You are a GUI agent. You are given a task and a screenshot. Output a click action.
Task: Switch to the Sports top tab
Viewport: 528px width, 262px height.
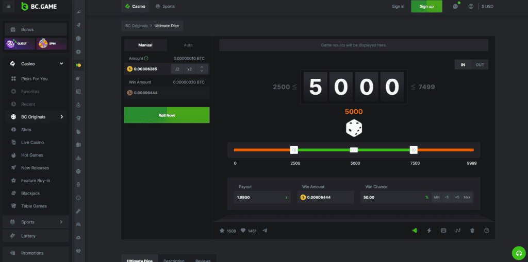point(165,6)
